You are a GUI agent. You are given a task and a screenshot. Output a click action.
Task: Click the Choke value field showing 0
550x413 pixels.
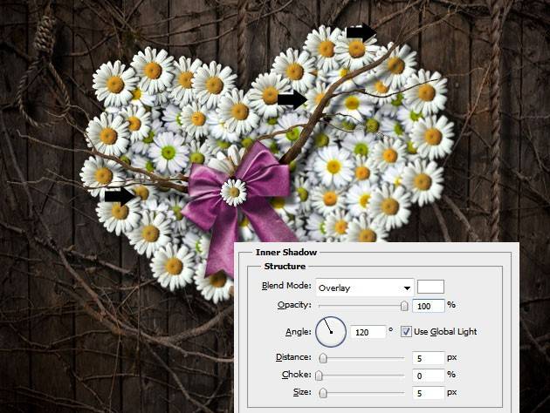pyautogui.click(x=429, y=376)
